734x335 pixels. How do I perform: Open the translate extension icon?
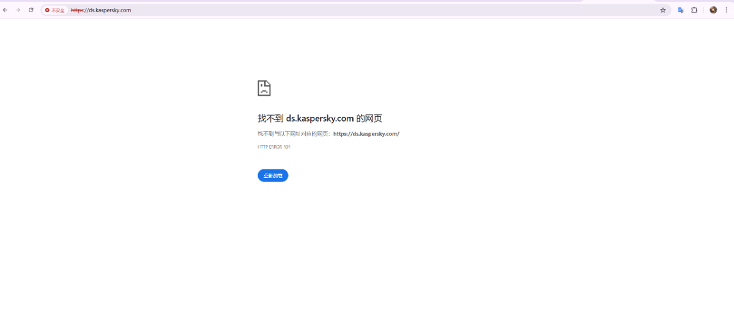pyautogui.click(x=681, y=10)
